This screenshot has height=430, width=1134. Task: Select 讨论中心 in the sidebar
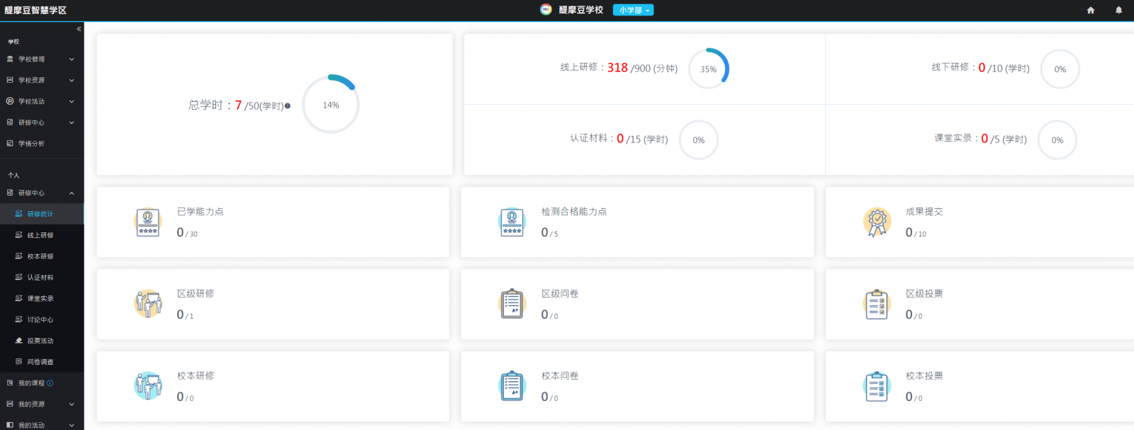point(40,319)
